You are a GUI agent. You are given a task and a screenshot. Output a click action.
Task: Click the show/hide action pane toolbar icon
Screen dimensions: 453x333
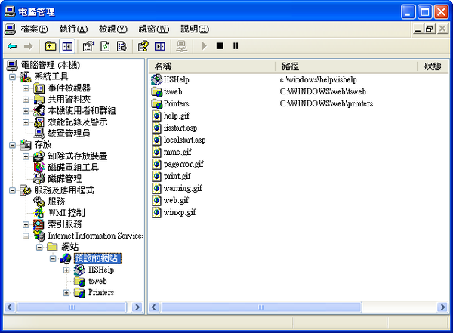(159, 46)
